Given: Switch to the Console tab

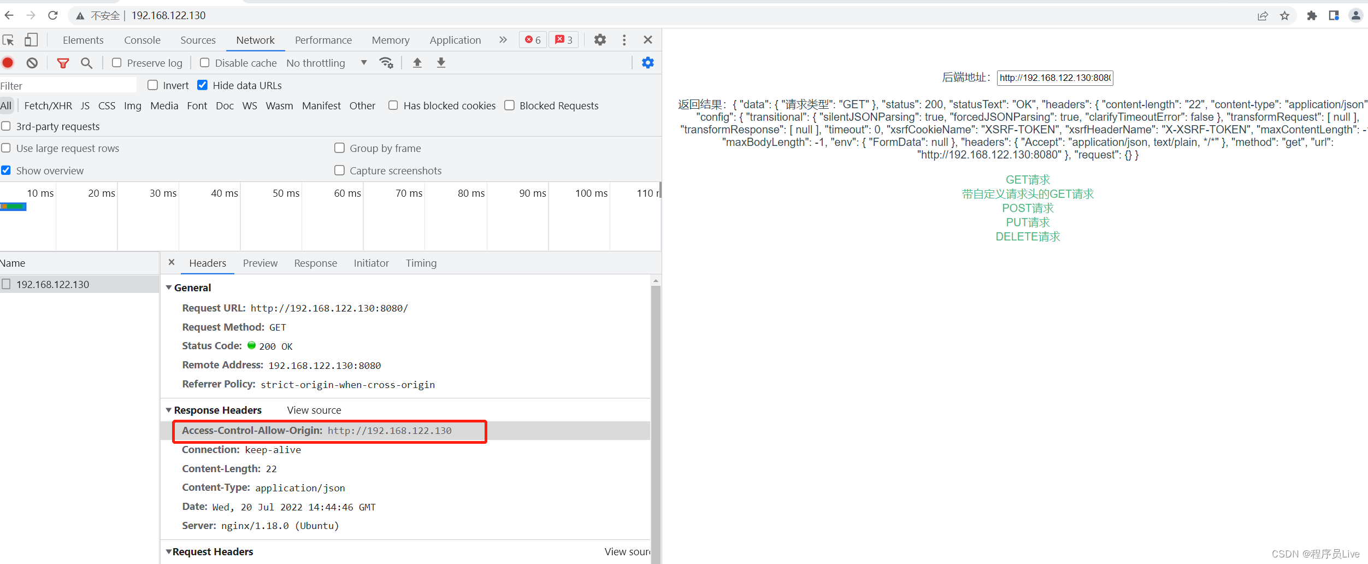Looking at the screenshot, I should coord(142,39).
